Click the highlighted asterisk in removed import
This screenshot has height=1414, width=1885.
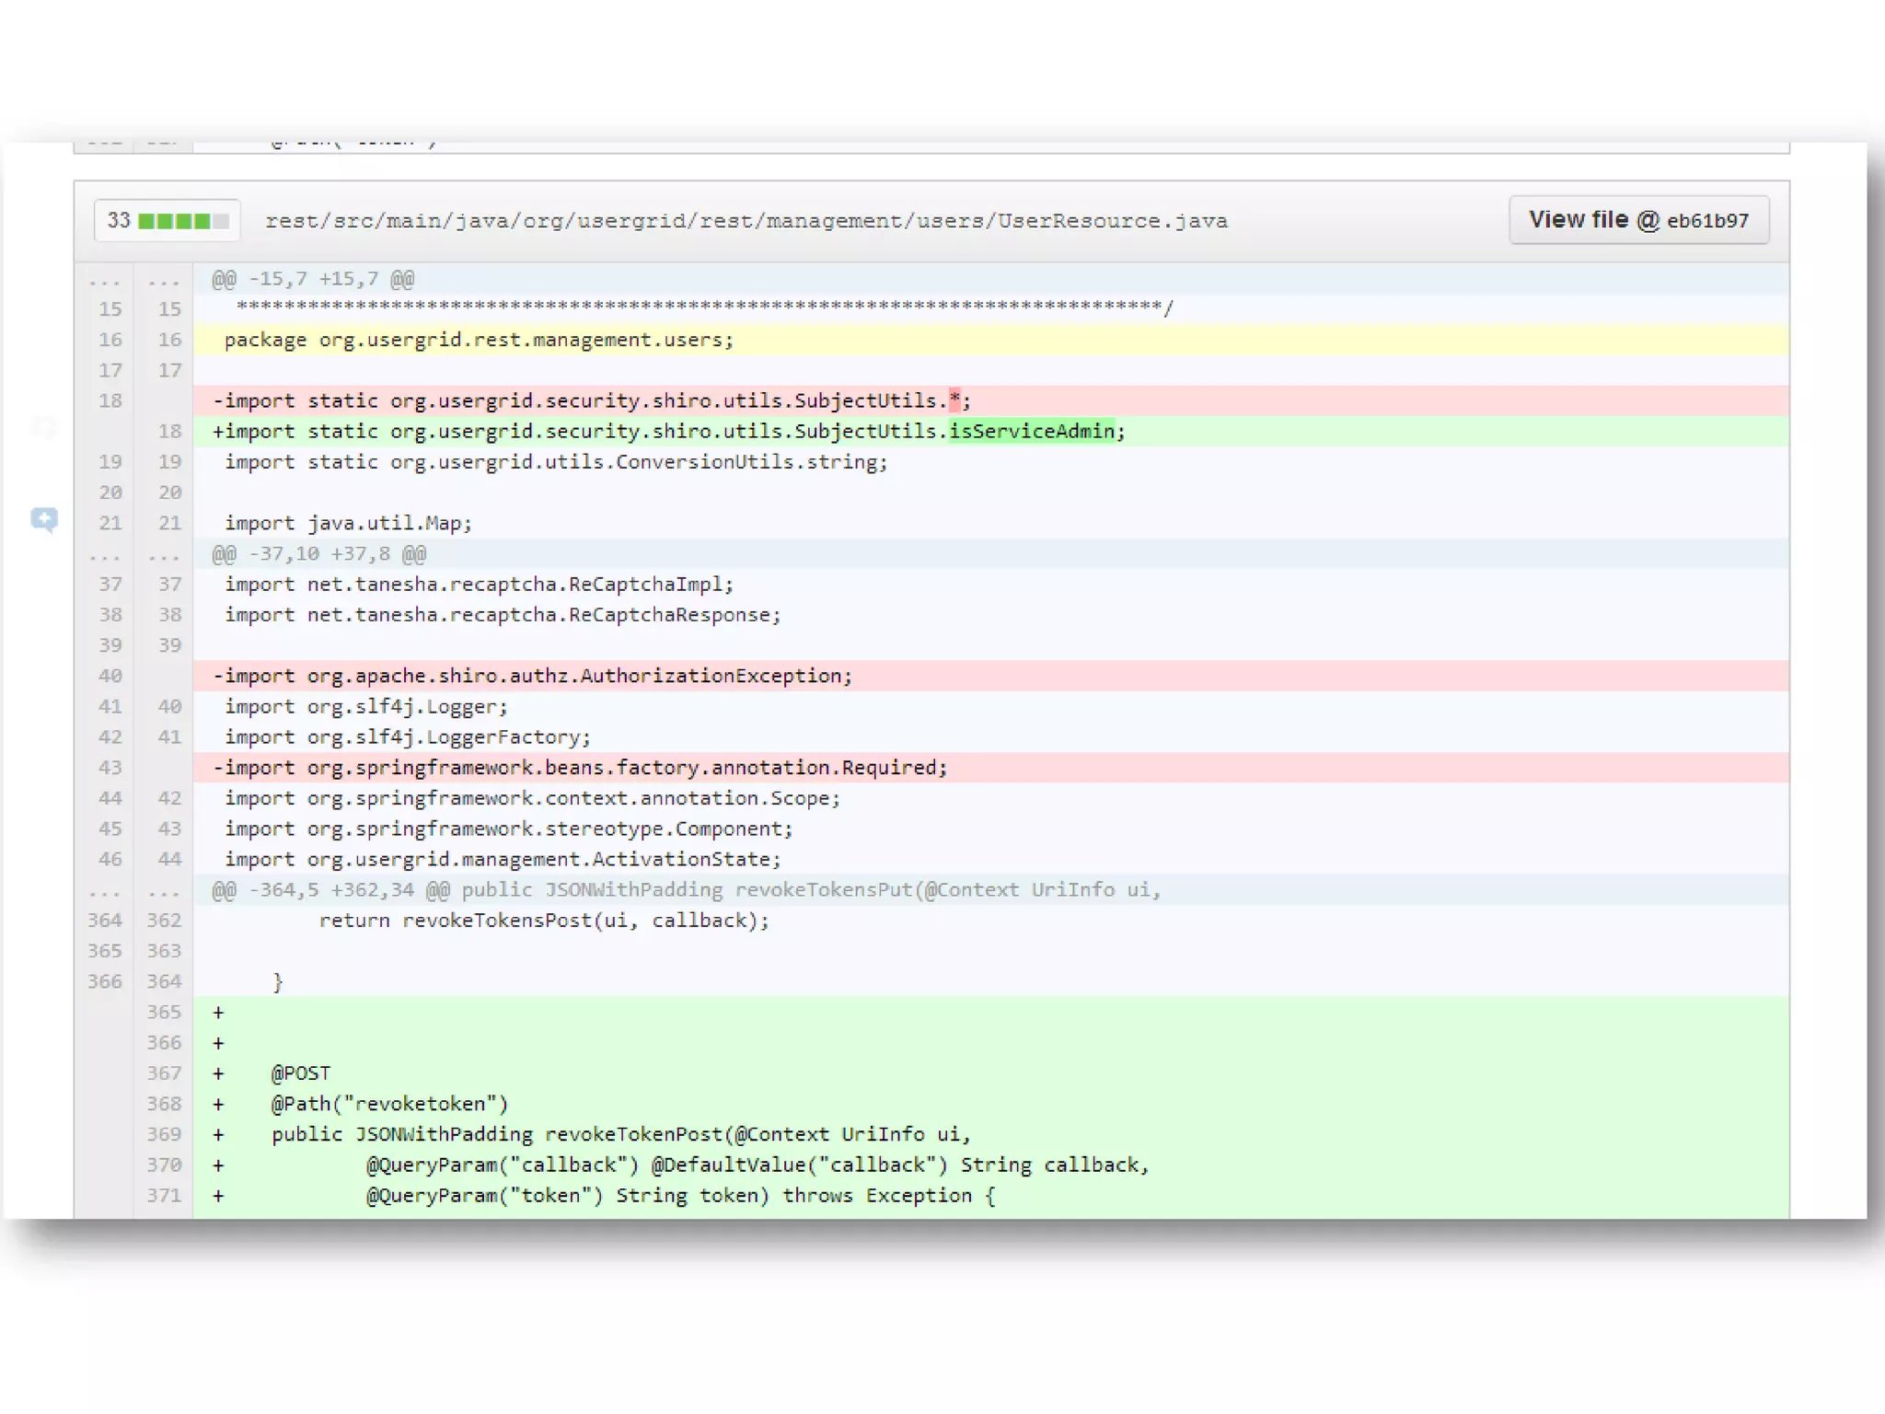coord(954,400)
